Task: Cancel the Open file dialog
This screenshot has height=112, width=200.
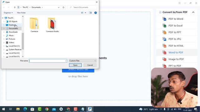Action: [x=90, y=65]
